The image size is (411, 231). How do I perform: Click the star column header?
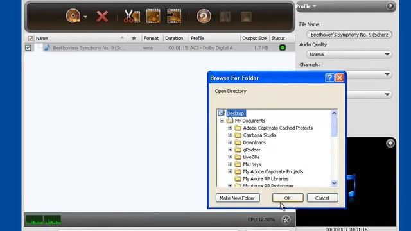(134, 38)
